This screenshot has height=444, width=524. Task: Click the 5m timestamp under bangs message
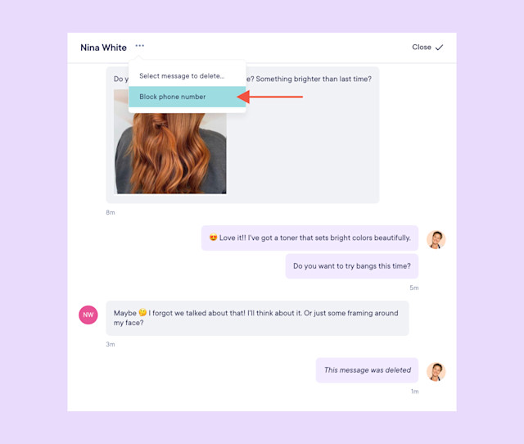tap(414, 288)
